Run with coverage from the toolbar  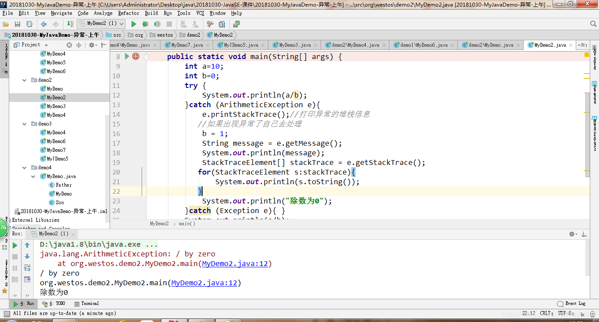click(x=157, y=24)
